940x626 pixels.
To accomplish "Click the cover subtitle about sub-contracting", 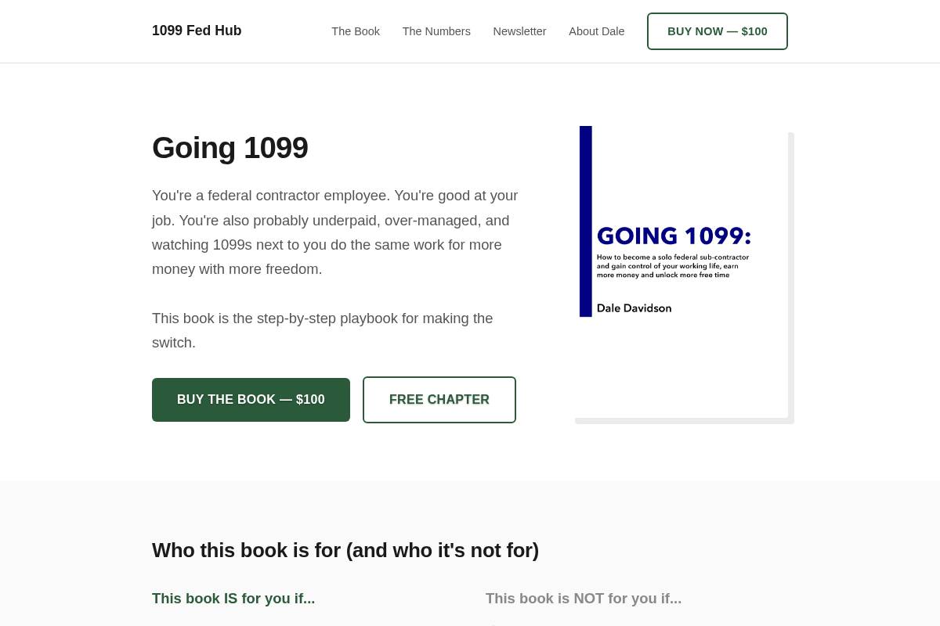I will point(672,264).
